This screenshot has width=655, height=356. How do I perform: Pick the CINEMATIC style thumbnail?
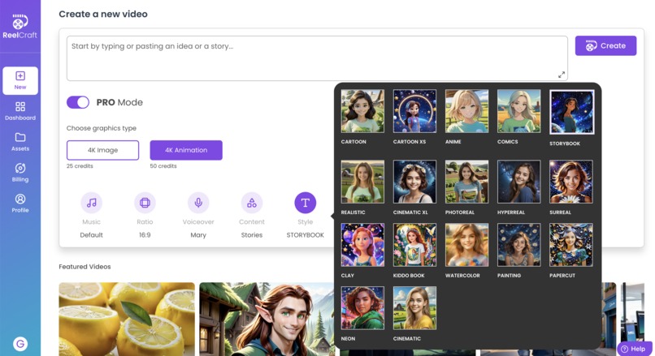point(414,308)
